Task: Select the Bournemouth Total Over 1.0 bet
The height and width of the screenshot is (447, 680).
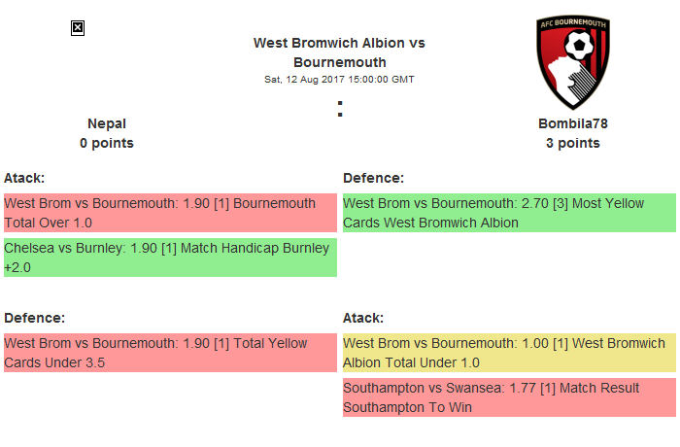Action: (x=170, y=213)
